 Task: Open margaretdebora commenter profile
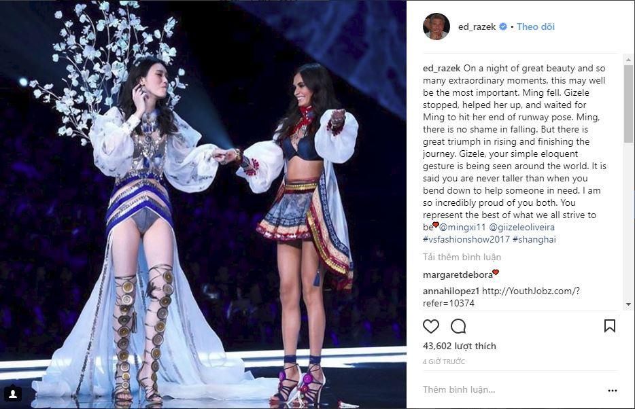pos(458,274)
